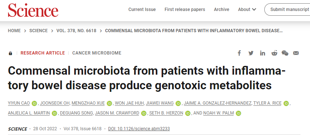The image size is (310, 135).
Task: Open Noah W. Palm's ORCID icon
Action: point(238,113)
